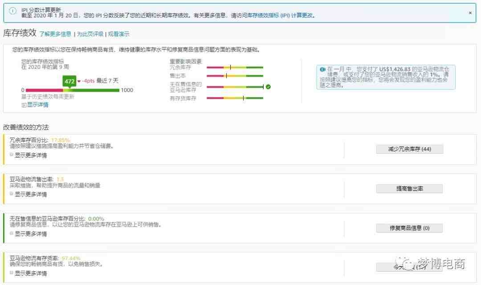Open the 库存绩效指标 (IPI) 计算更改 link
The height and width of the screenshot is (285, 481).
pyautogui.click(x=281, y=15)
